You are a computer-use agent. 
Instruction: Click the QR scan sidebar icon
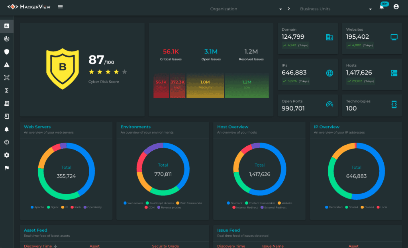click(7, 77)
